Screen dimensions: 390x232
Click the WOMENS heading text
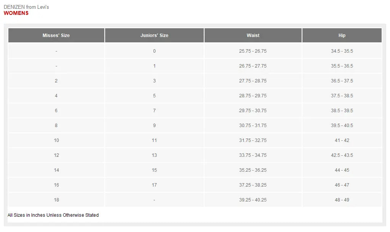[16, 13]
